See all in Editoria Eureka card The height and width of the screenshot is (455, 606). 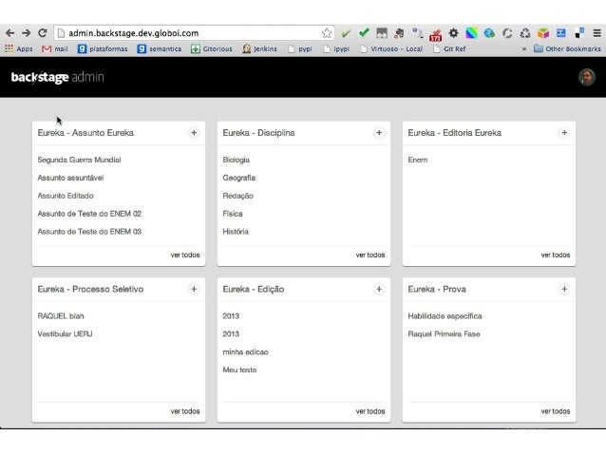click(556, 256)
